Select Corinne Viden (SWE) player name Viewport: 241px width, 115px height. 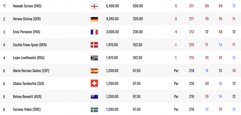click(x=27, y=109)
